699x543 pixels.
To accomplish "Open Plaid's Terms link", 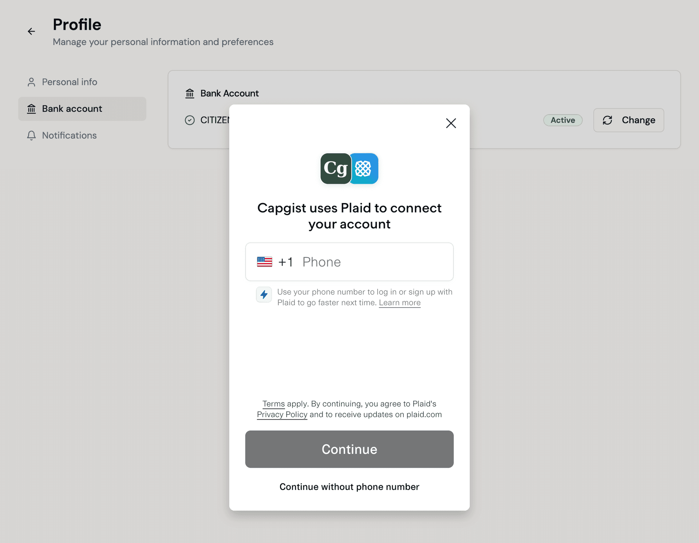I will tap(273, 404).
